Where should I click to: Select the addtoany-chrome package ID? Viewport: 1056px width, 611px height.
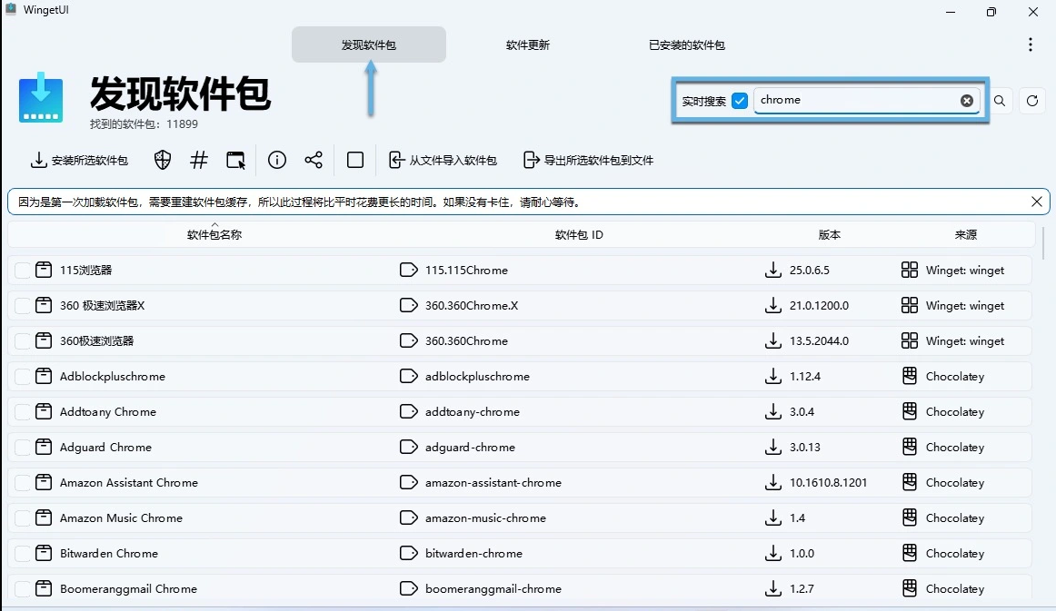pos(472,412)
